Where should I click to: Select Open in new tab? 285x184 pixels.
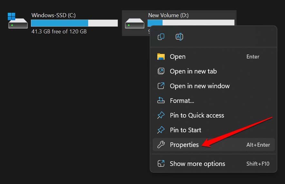click(x=214, y=71)
